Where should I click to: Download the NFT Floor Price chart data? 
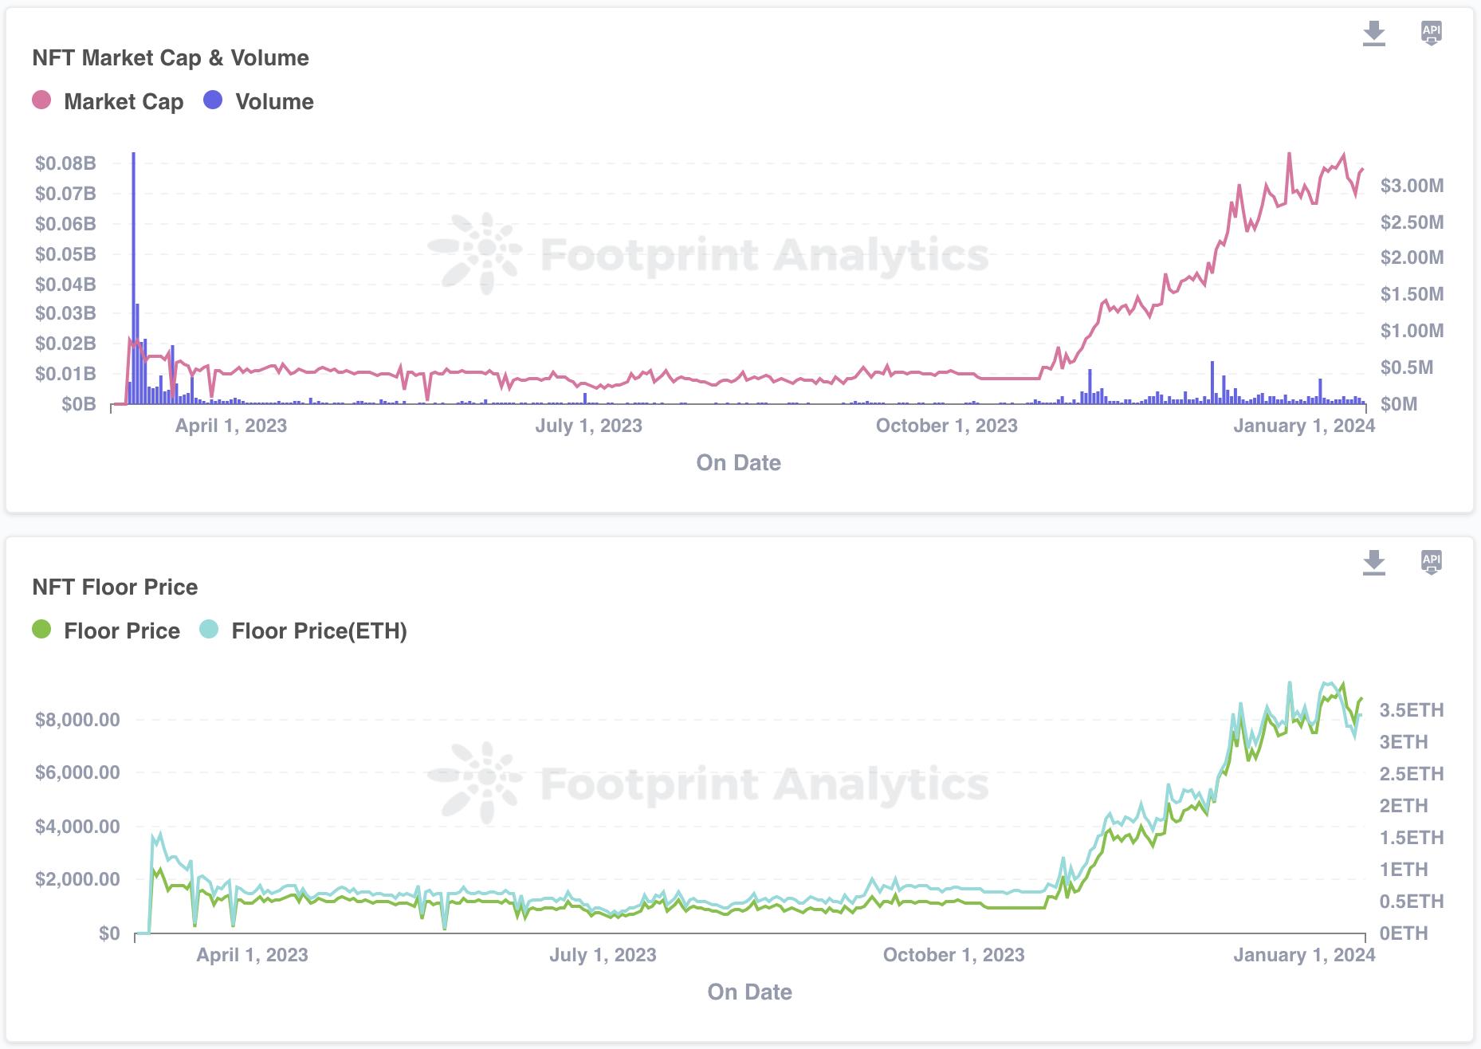click(x=1373, y=562)
